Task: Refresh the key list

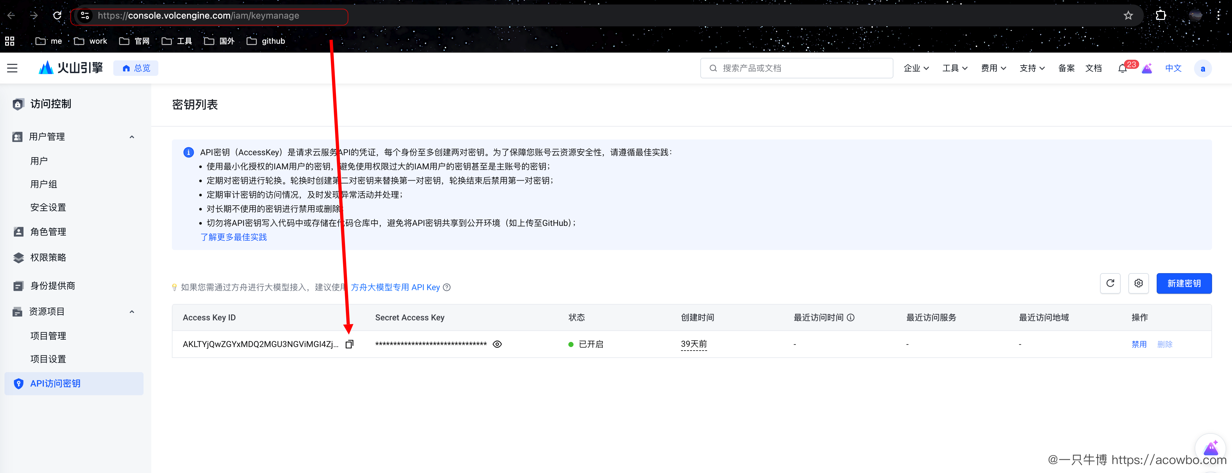Action: (x=1110, y=283)
